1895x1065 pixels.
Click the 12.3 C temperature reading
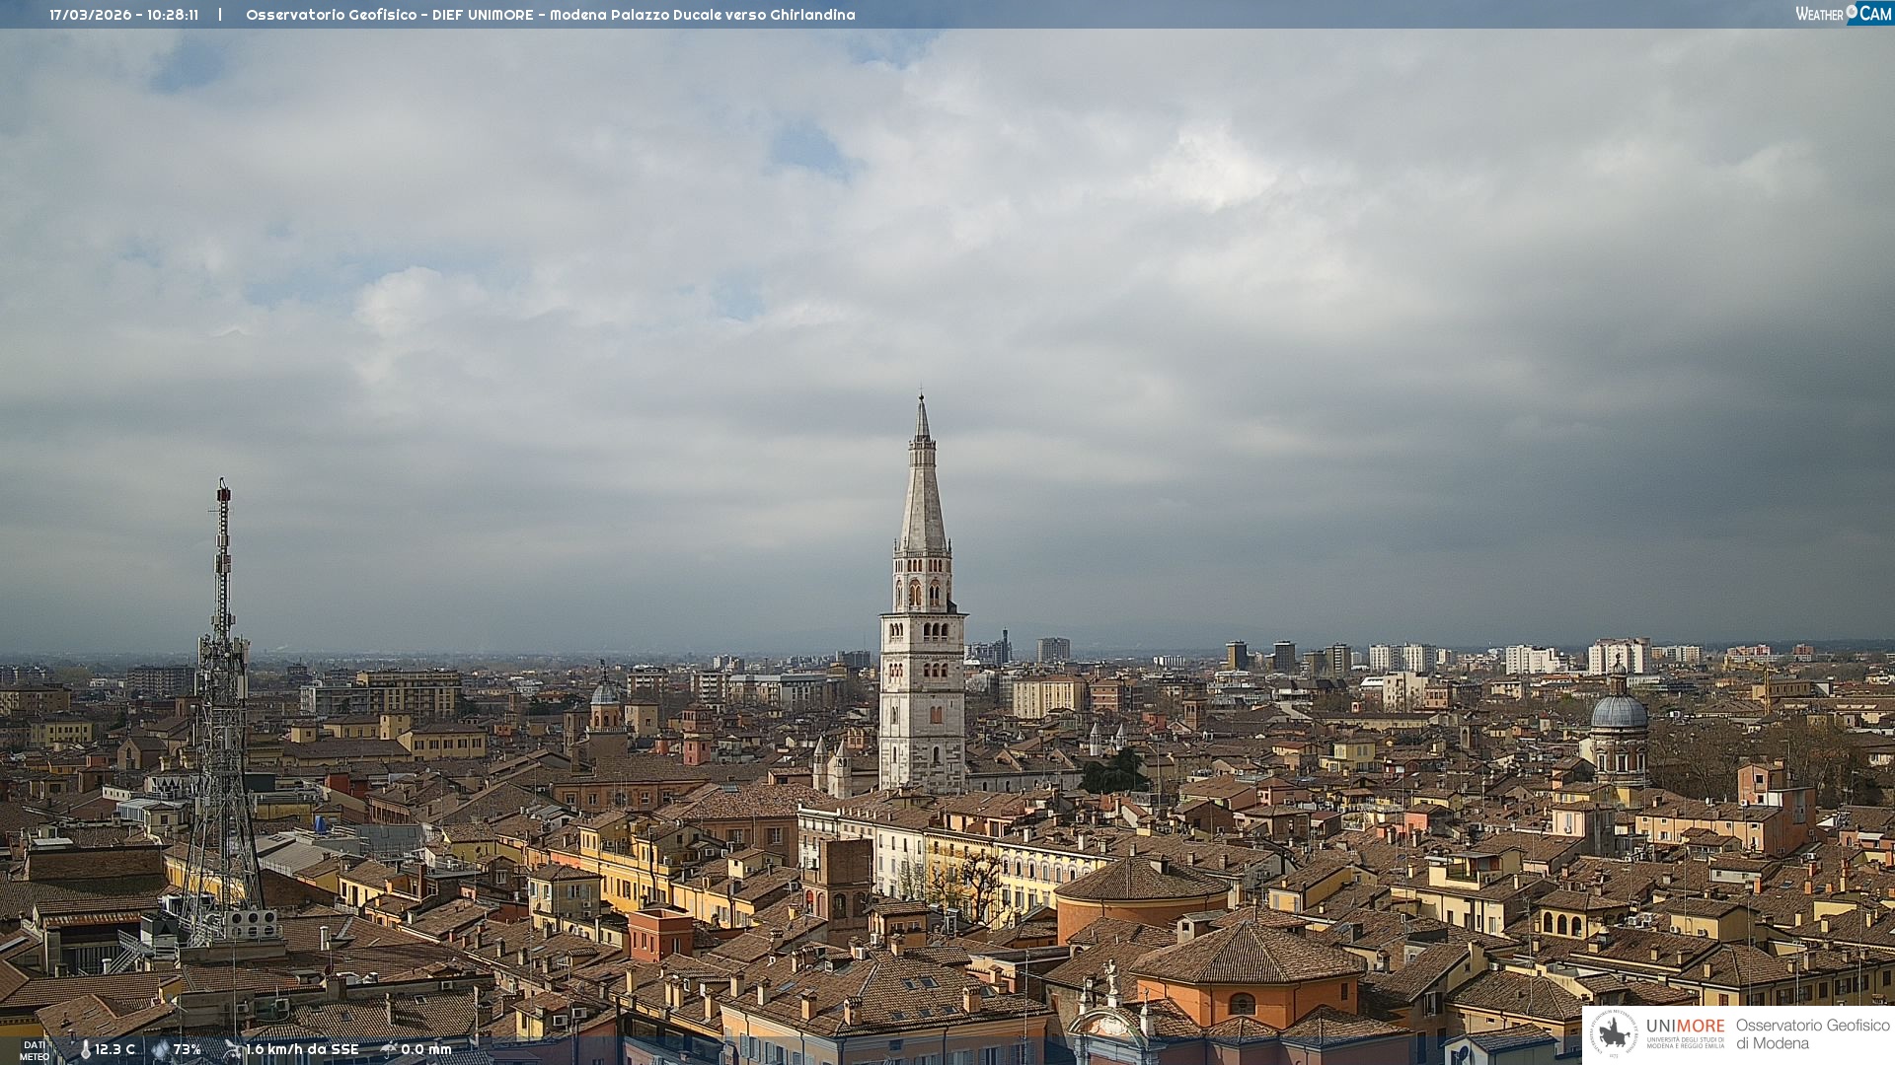tap(114, 1050)
